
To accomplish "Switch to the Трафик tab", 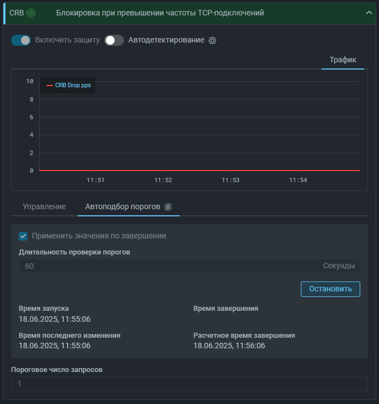I will pyautogui.click(x=343, y=60).
